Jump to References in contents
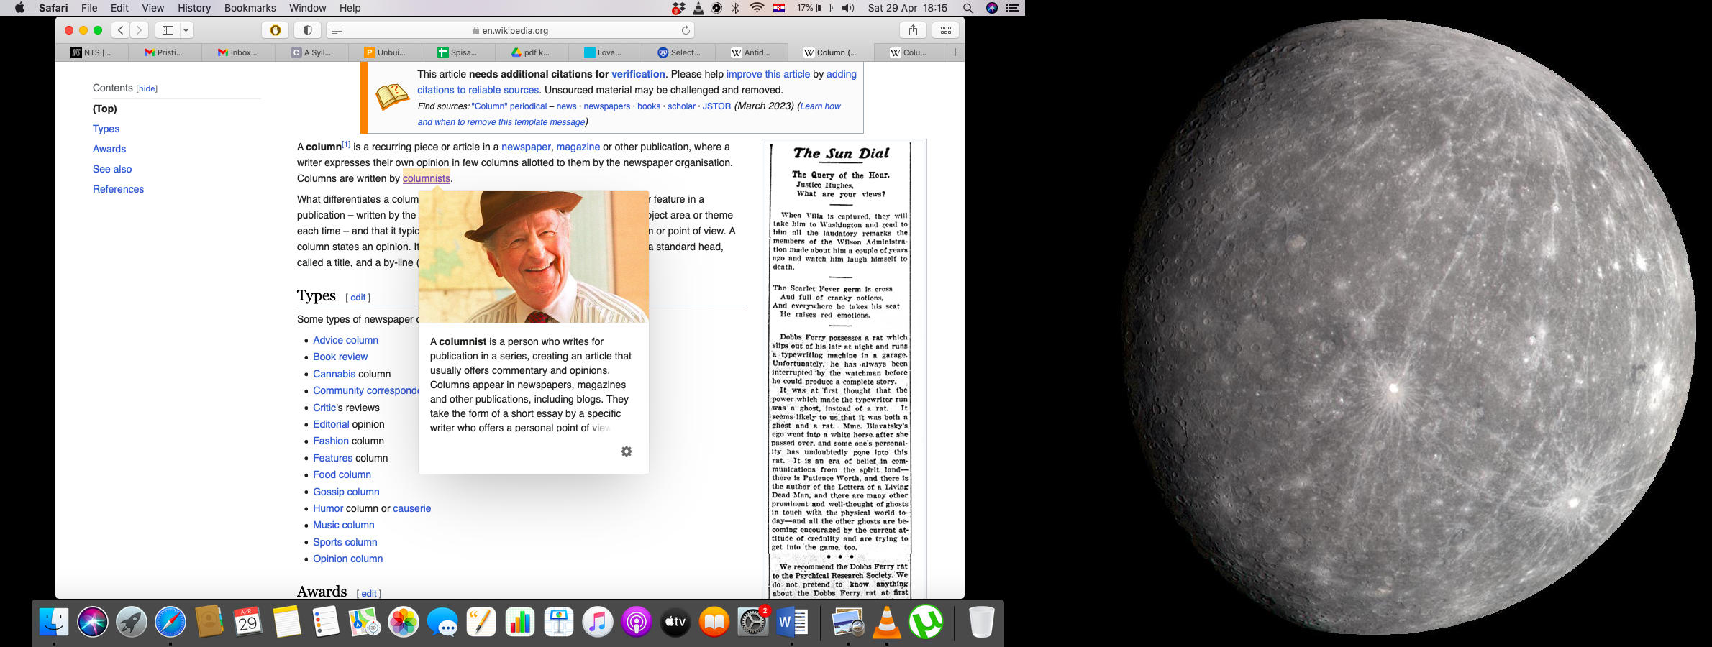This screenshot has width=1712, height=647. (x=118, y=189)
